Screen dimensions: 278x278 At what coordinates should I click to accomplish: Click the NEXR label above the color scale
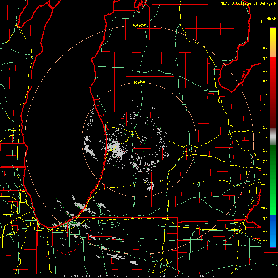tap(272, 19)
